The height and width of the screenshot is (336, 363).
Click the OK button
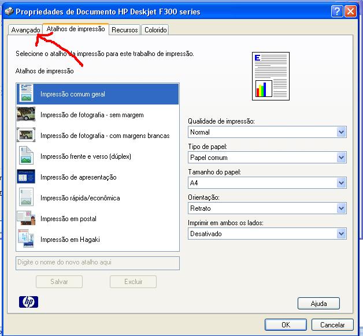click(x=286, y=324)
